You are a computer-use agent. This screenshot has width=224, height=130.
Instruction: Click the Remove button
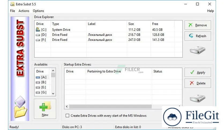point(197,25)
